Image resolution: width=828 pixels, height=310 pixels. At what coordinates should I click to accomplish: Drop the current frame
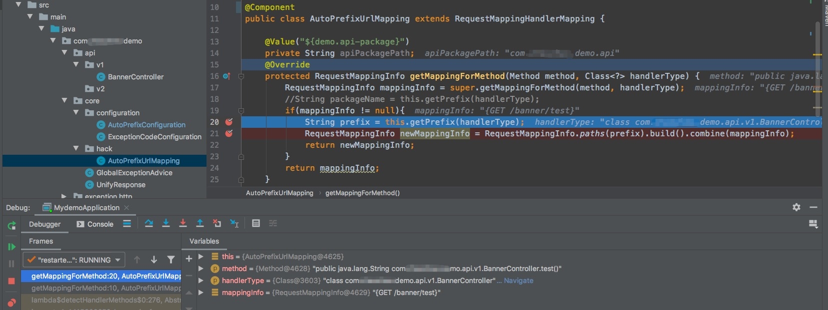(217, 223)
